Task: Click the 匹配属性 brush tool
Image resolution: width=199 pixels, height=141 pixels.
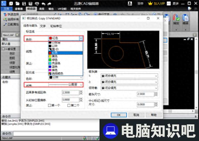Action: click(x=11, y=24)
